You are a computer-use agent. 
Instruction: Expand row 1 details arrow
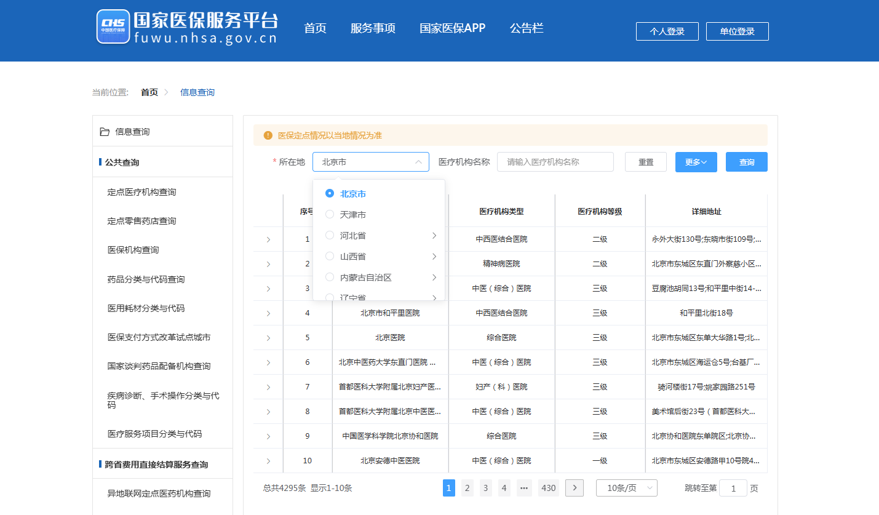tap(268, 239)
